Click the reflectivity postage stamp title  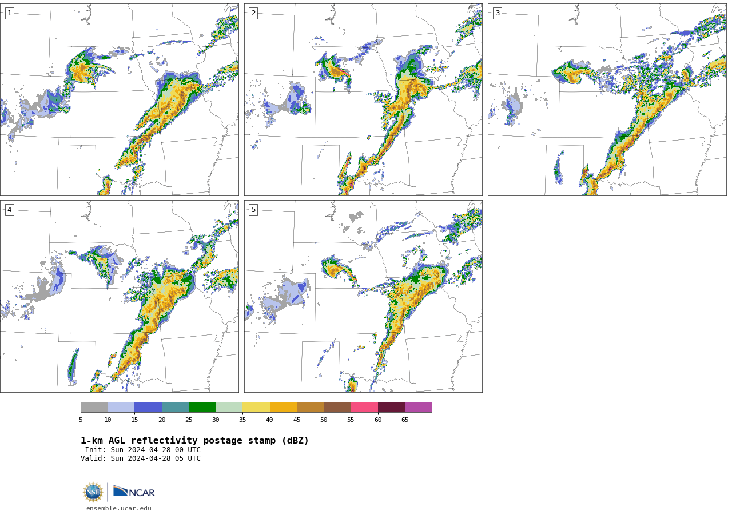[x=194, y=441]
